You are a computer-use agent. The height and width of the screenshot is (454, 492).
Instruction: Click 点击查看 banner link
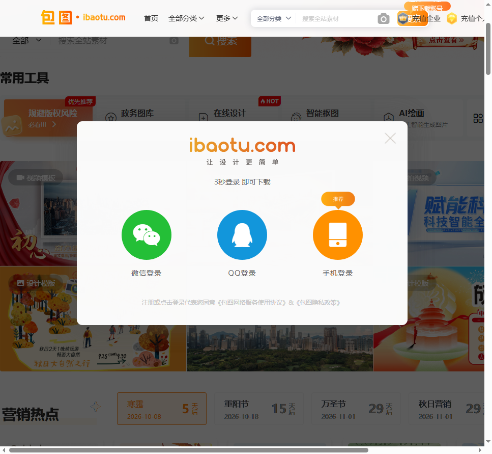(446, 40)
